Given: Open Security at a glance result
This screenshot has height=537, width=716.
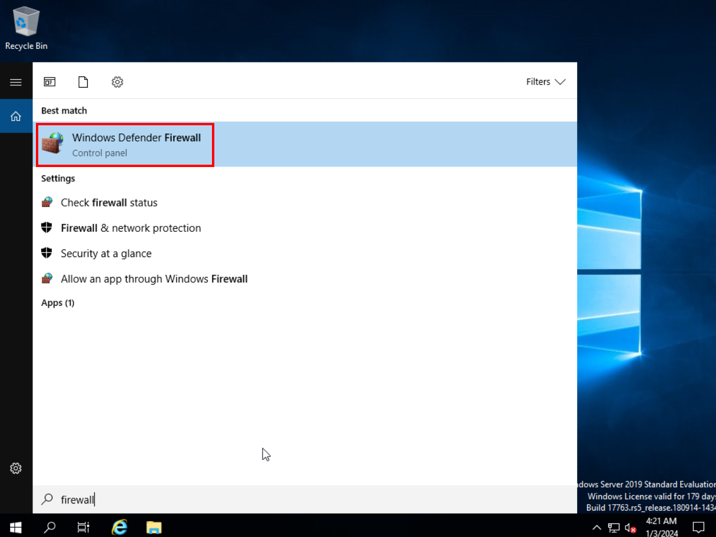Looking at the screenshot, I should point(106,254).
